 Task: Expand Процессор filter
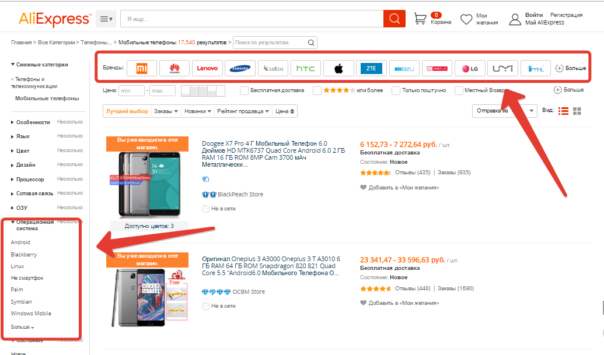pyautogui.click(x=27, y=179)
